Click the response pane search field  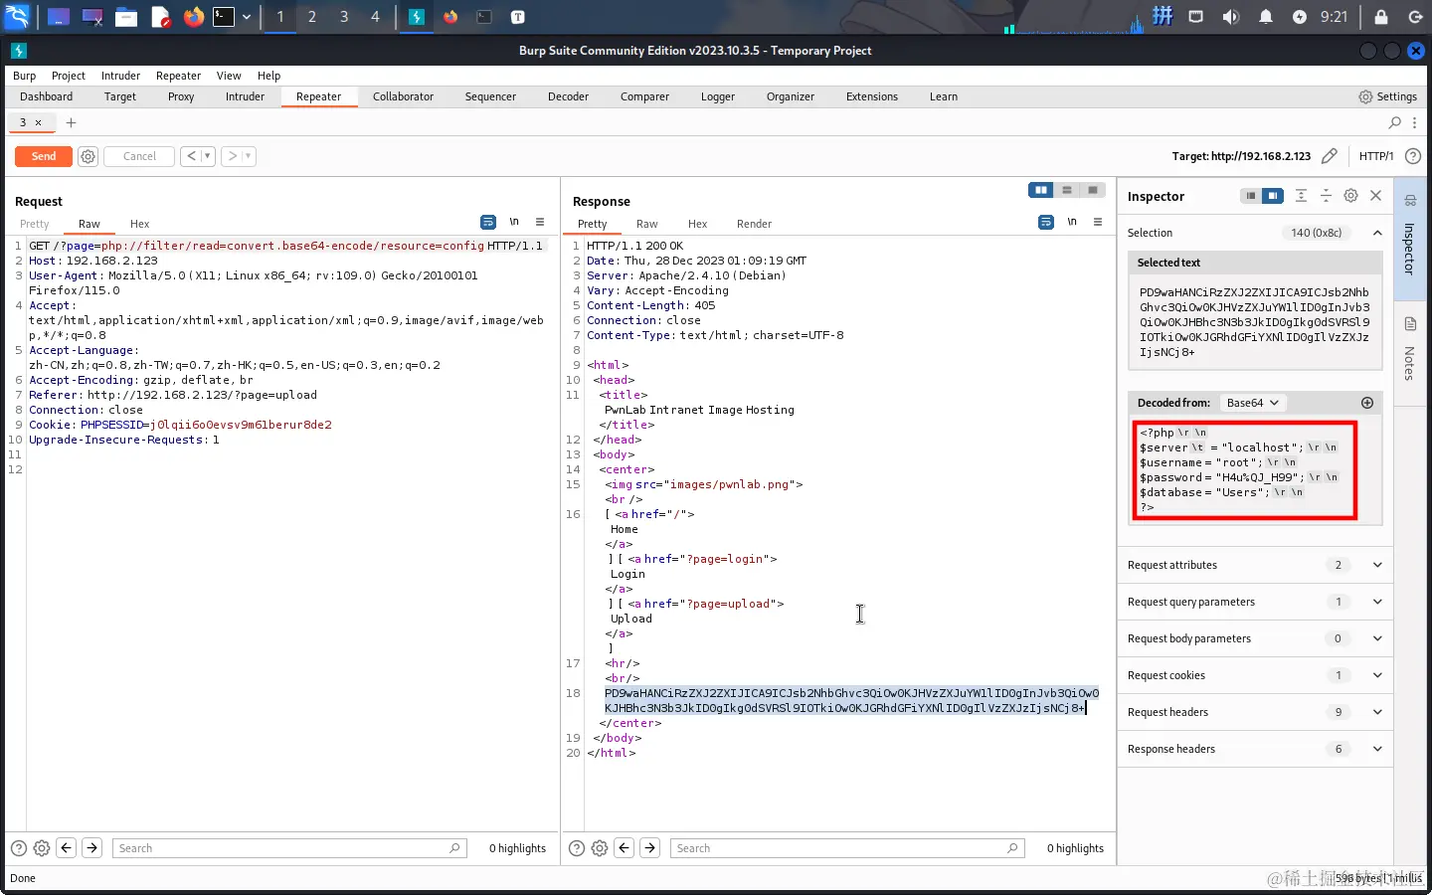(847, 848)
